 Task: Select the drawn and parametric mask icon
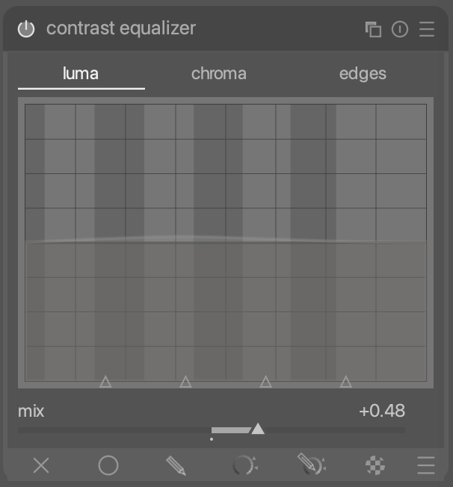[x=311, y=466]
